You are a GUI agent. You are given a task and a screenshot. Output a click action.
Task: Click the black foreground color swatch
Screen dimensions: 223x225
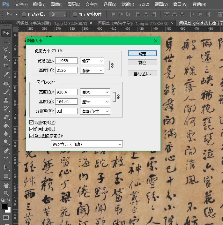(4, 206)
